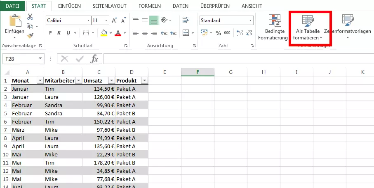Screen dimensions: 374x188
Task: Add a decimal place
Action: (x=240, y=33)
